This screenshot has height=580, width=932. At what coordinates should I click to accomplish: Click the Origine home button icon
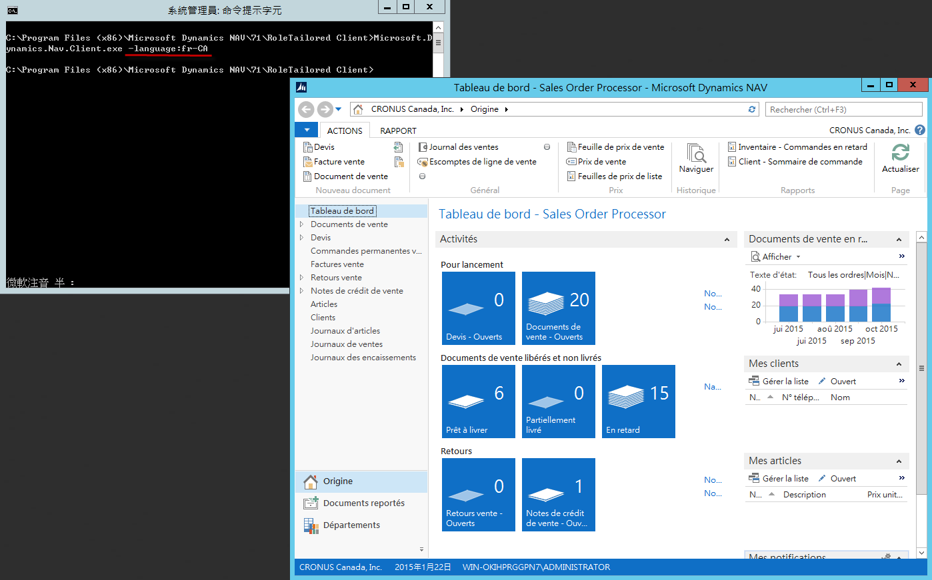(310, 481)
